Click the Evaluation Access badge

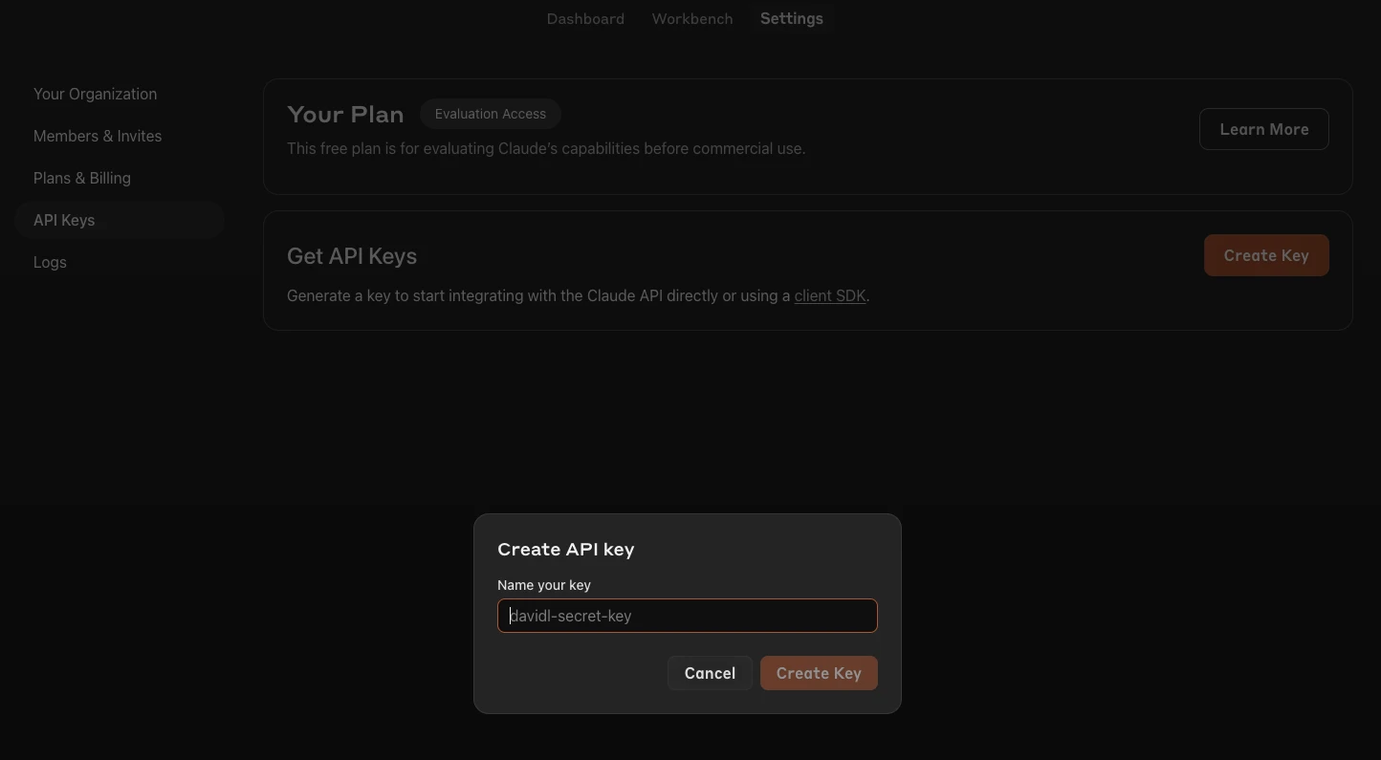(x=490, y=114)
